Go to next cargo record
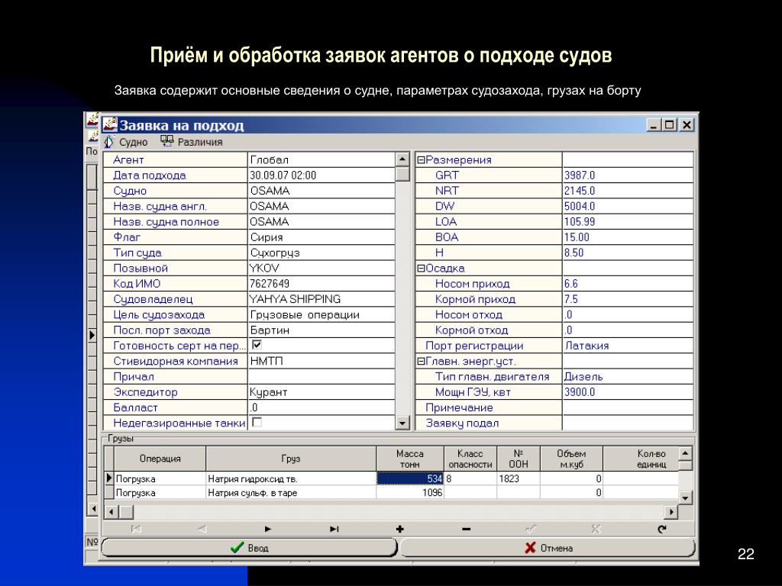This screenshot has height=586, width=782. [268, 530]
